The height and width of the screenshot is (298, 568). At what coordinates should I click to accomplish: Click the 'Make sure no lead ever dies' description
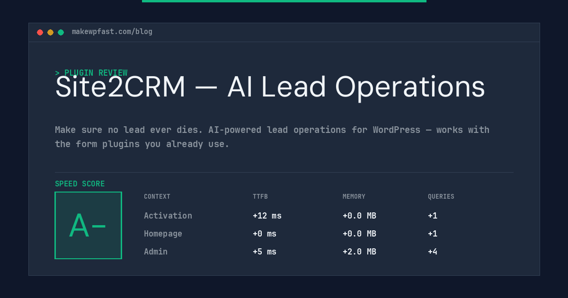pyautogui.click(x=272, y=137)
